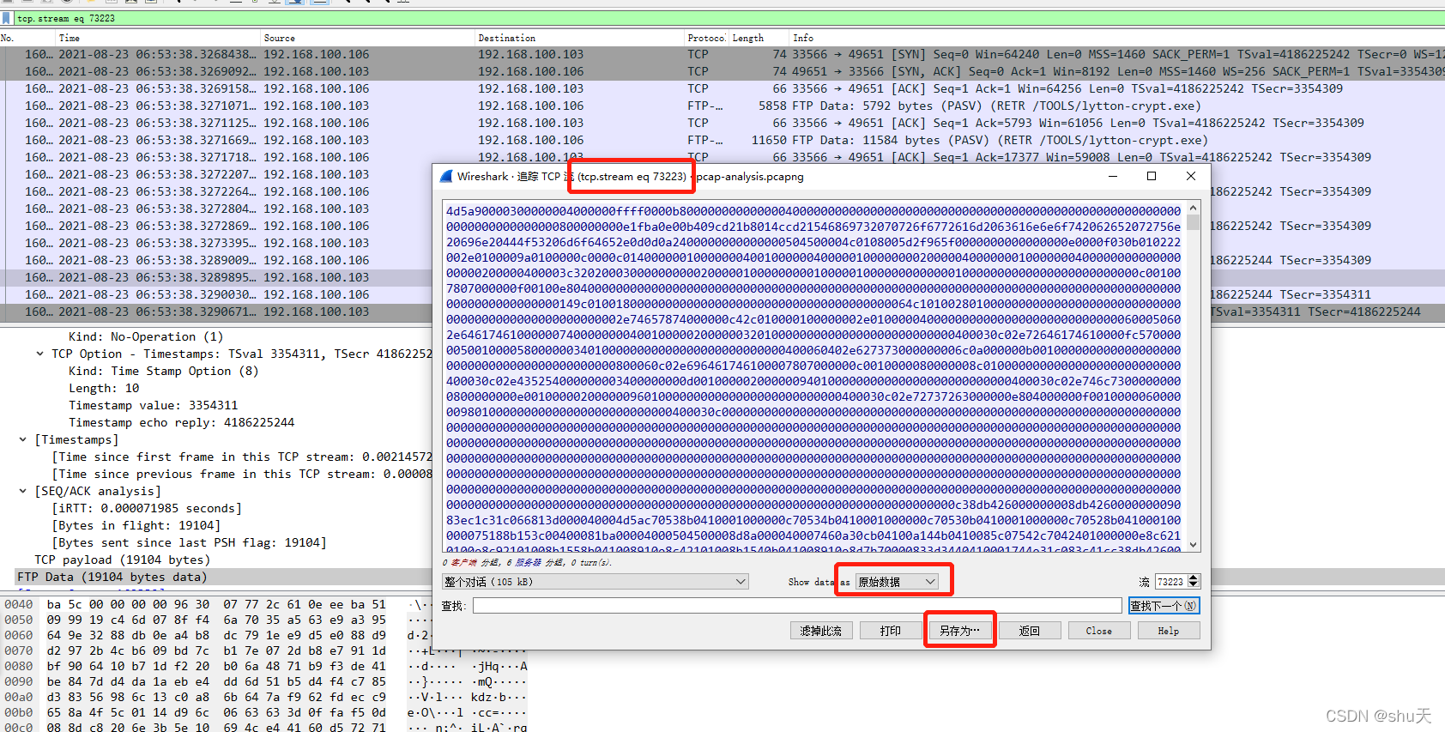Click the 滤掉此流 filter out stream button
The image size is (1445, 732).
(821, 631)
